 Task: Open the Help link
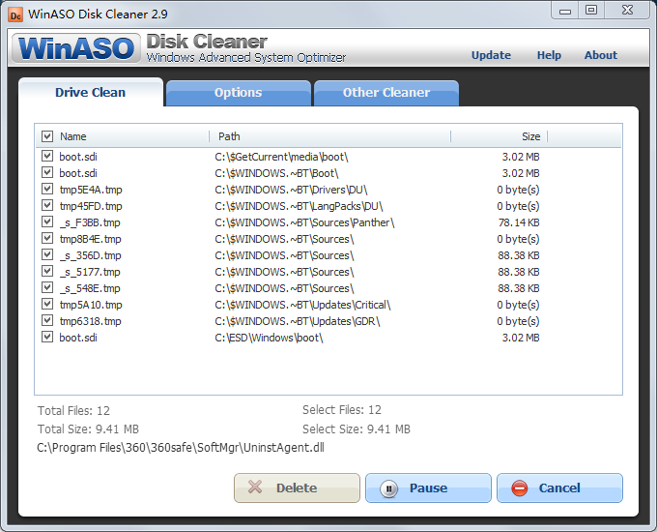click(x=549, y=55)
